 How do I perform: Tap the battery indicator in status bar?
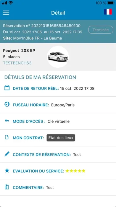tap(111, 3)
